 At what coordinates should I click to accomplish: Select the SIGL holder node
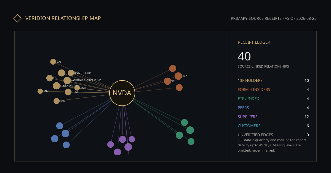point(50,78)
